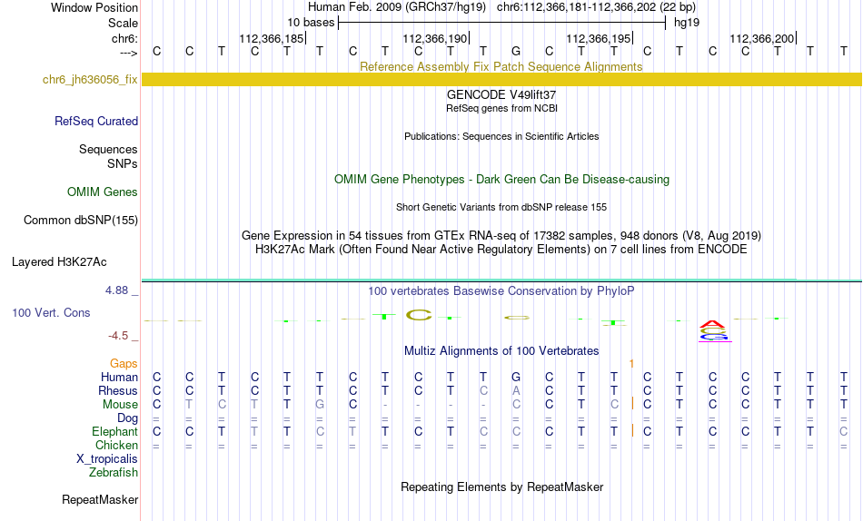
Task: Click the 112,366,200 position marker
Action: tap(762, 38)
